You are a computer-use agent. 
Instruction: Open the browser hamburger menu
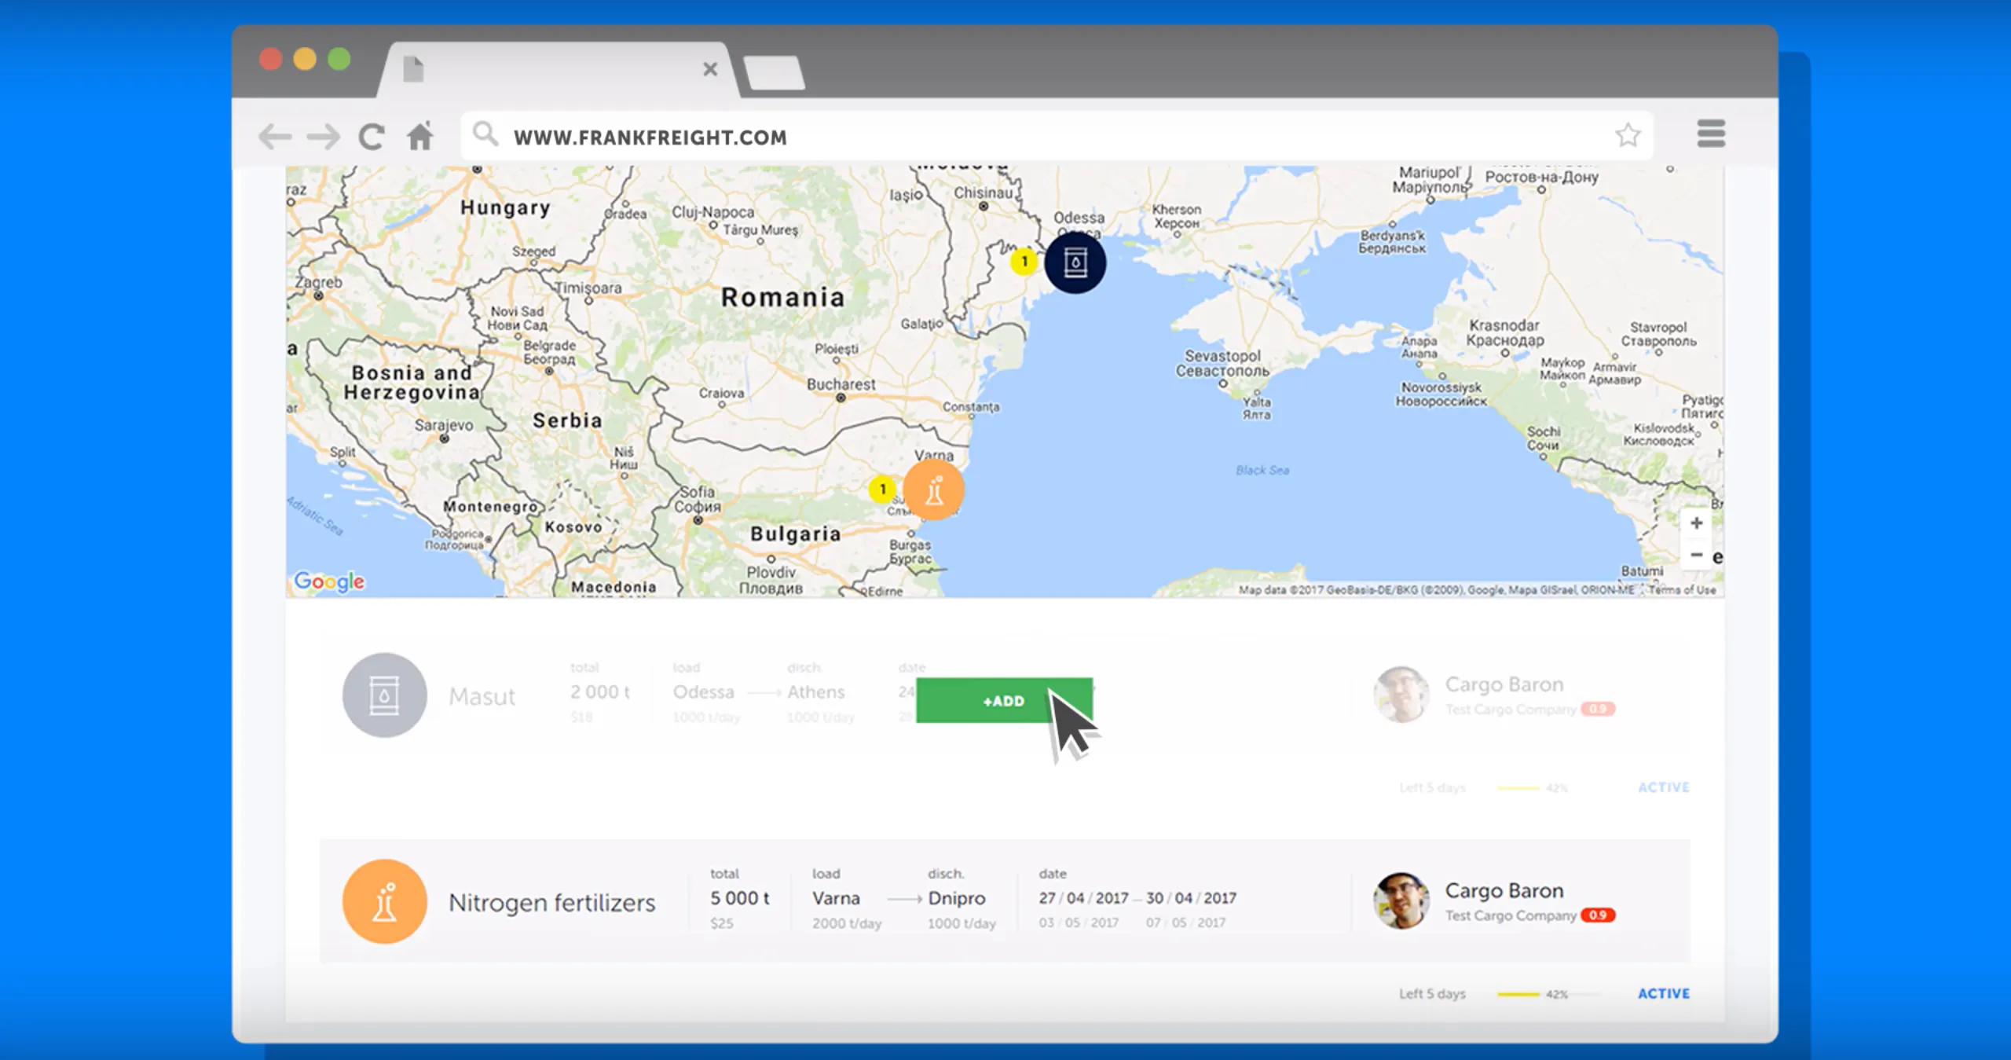click(1711, 134)
